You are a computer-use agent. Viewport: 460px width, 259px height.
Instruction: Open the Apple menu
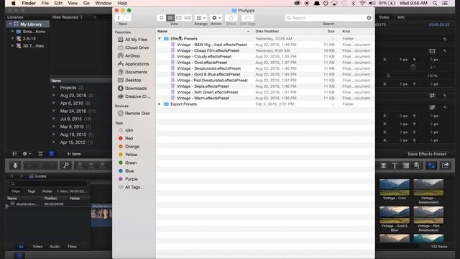point(13,3)
